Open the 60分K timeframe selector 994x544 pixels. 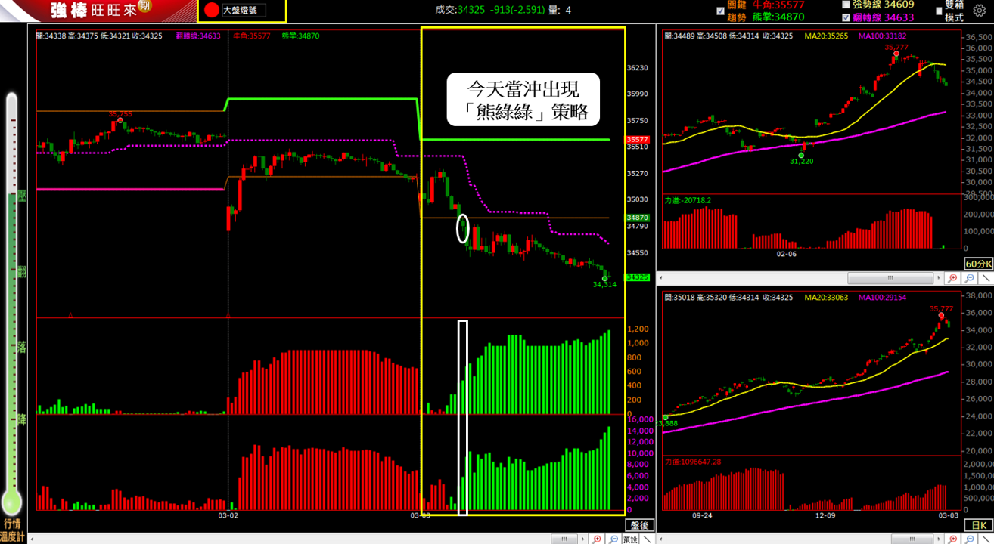click(x=979, y=264)
